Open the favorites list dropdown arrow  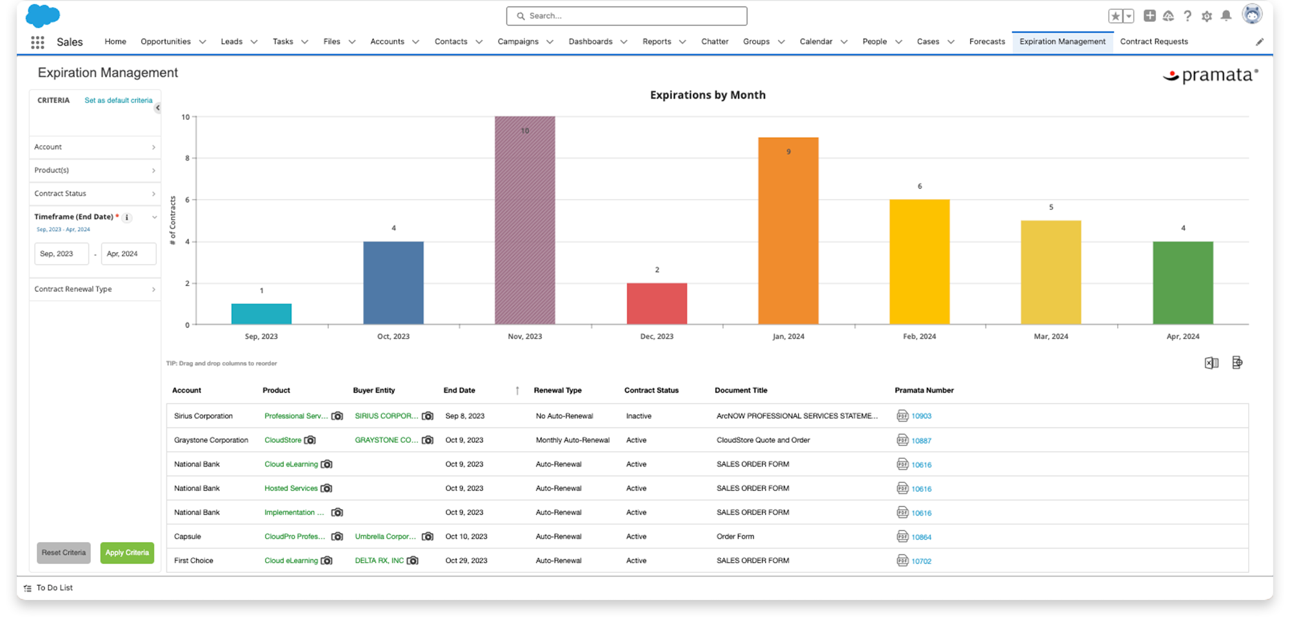[x=1129, y=16]
